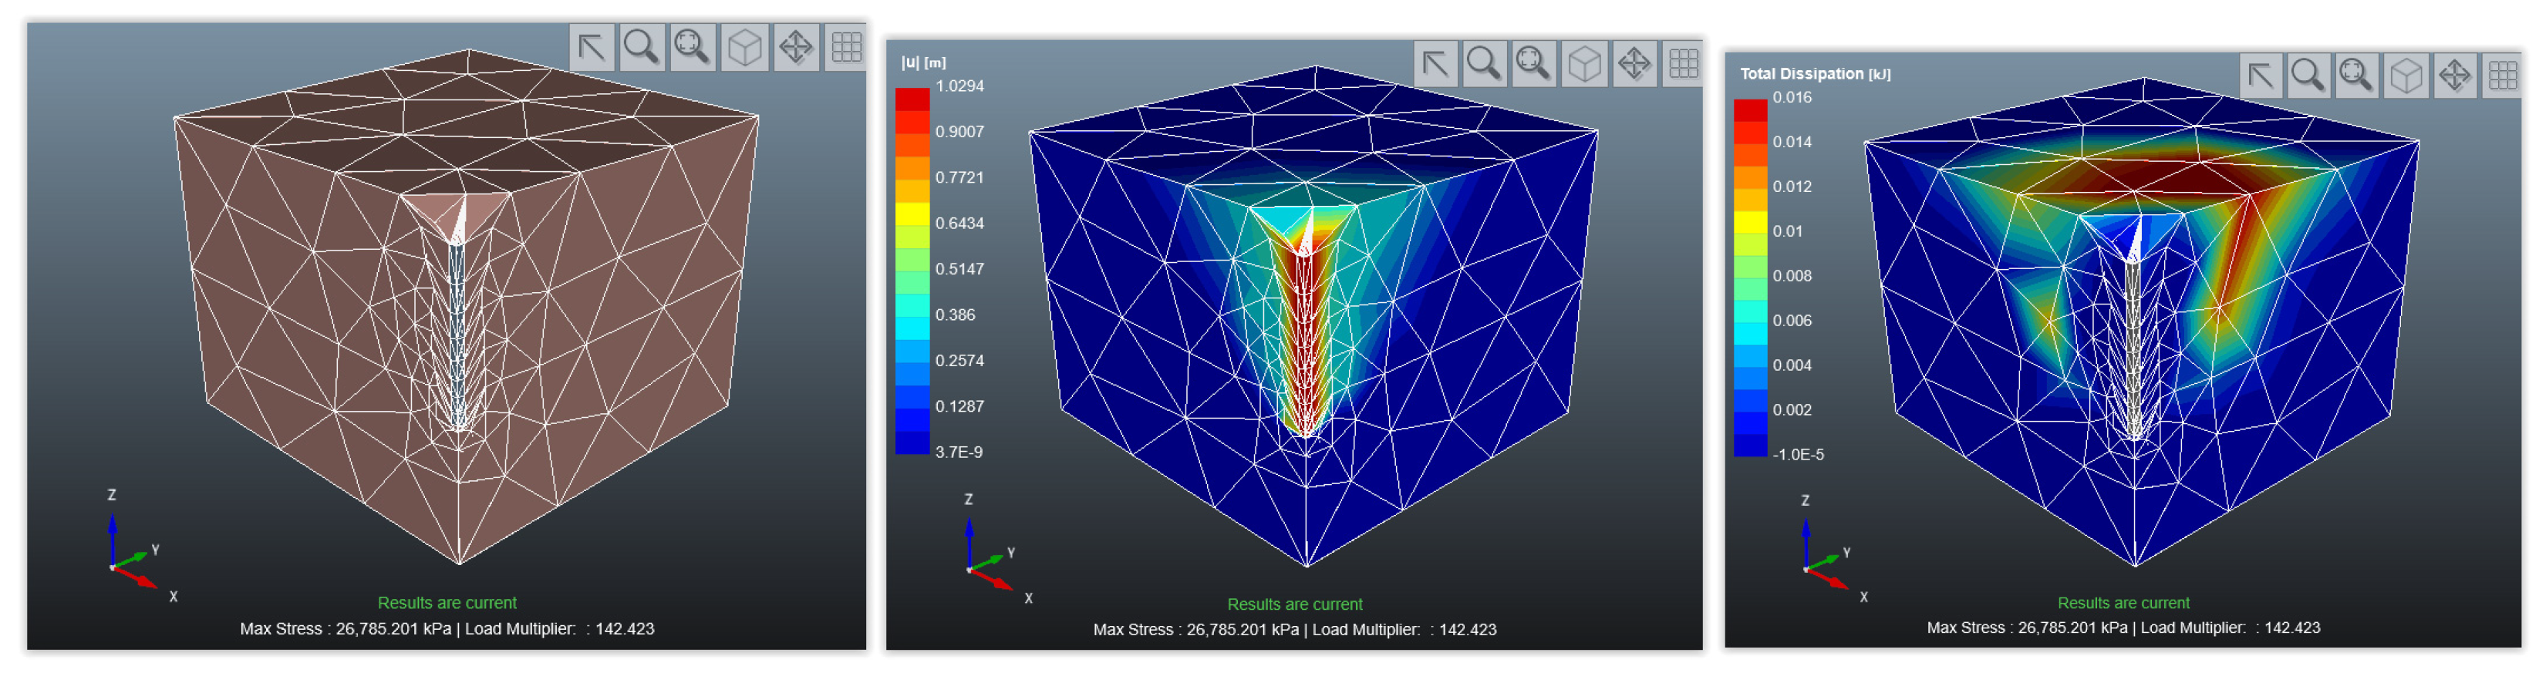Click yellow band in Total Dissipation legend

[1751, 220]
